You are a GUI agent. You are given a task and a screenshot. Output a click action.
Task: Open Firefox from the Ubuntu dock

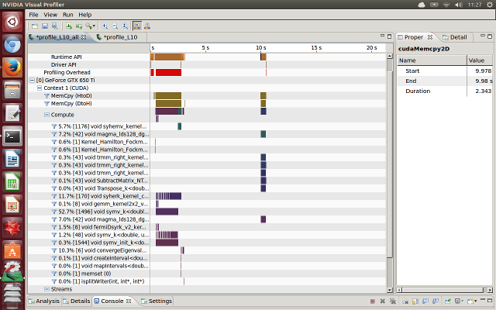[12, 67]
